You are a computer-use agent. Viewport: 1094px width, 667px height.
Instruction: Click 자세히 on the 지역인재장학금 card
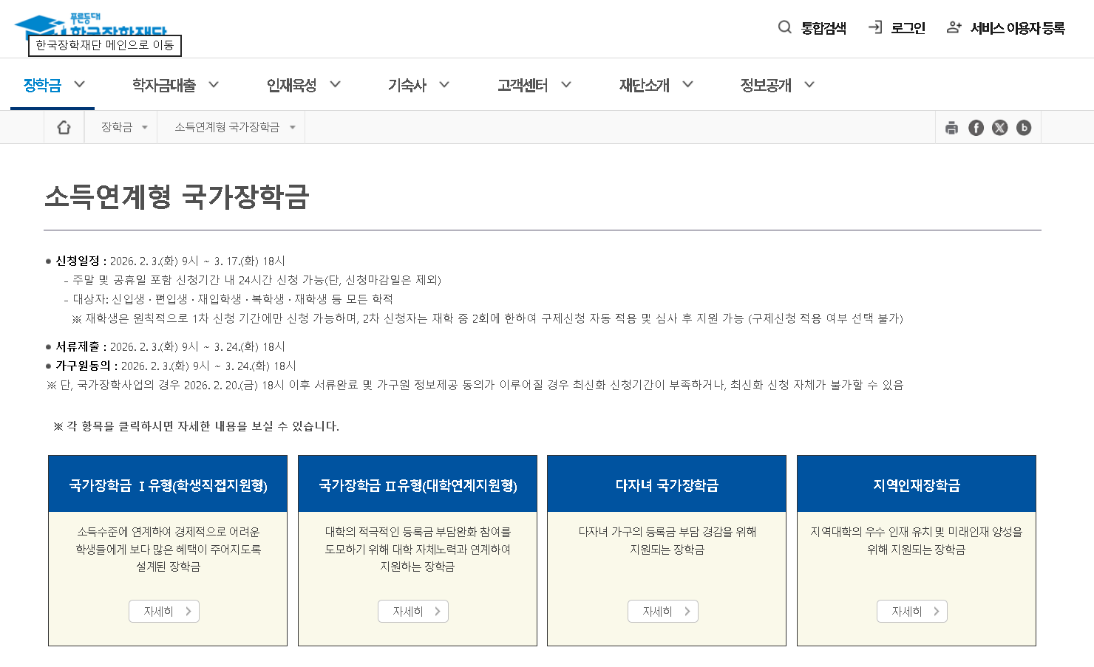click(x=911, y=611)
